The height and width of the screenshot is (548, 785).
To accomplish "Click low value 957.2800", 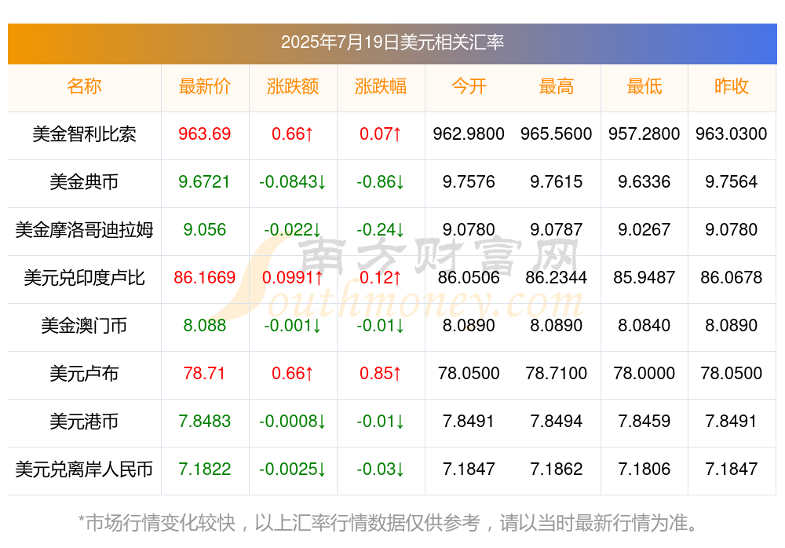I will pos(644,133).
